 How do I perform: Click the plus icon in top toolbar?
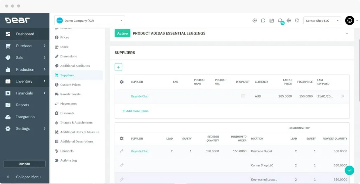(x=255, y=20)
